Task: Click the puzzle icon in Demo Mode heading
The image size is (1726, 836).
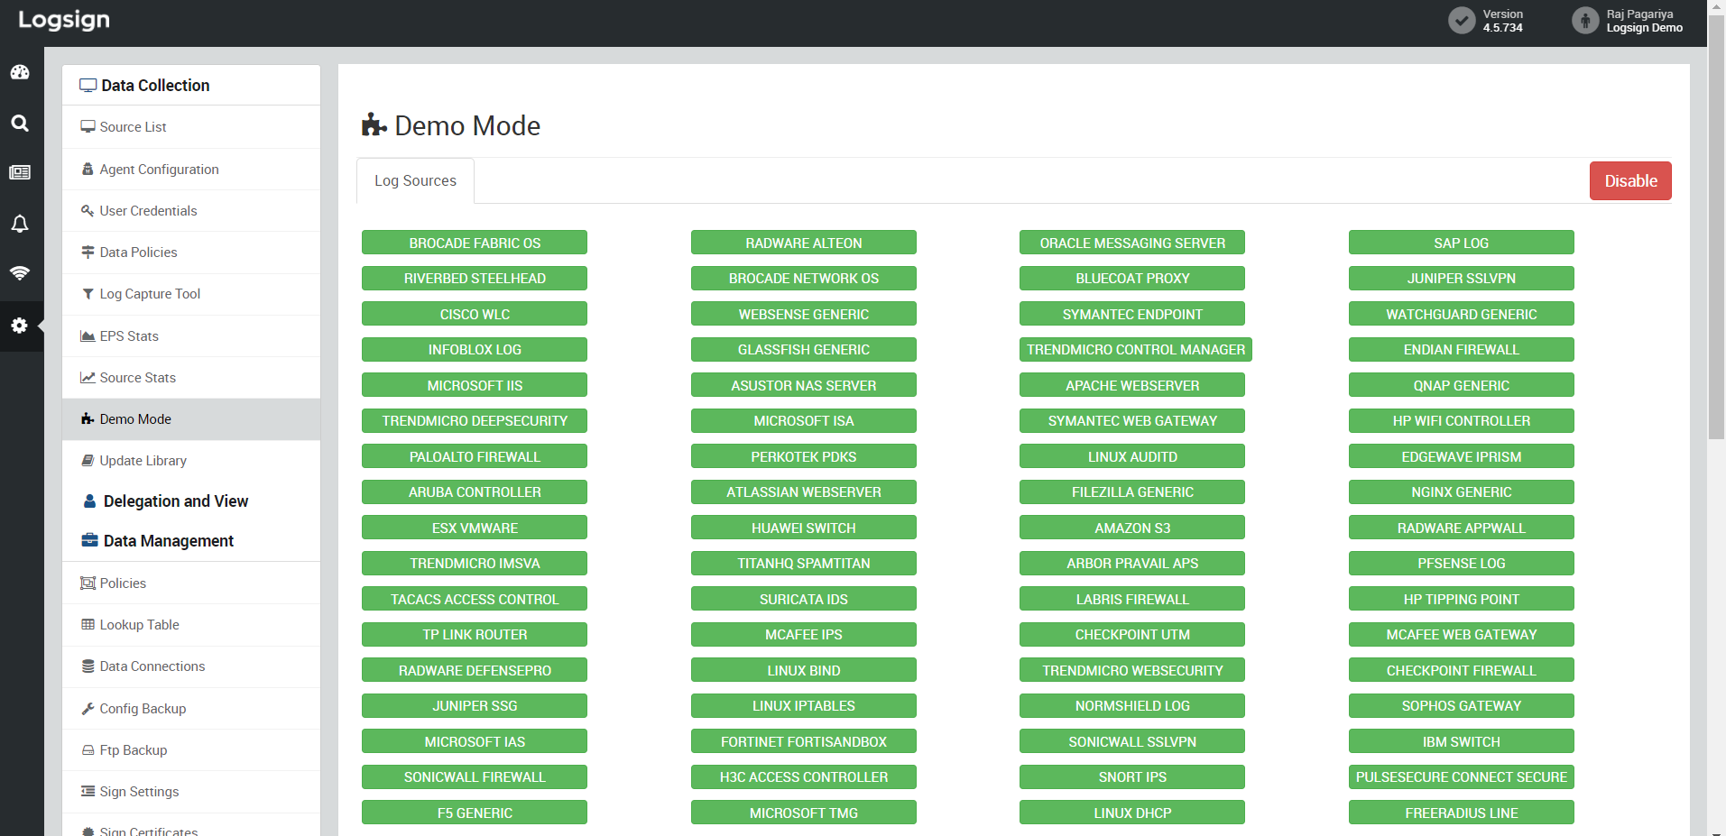Action: click(374, 124)
